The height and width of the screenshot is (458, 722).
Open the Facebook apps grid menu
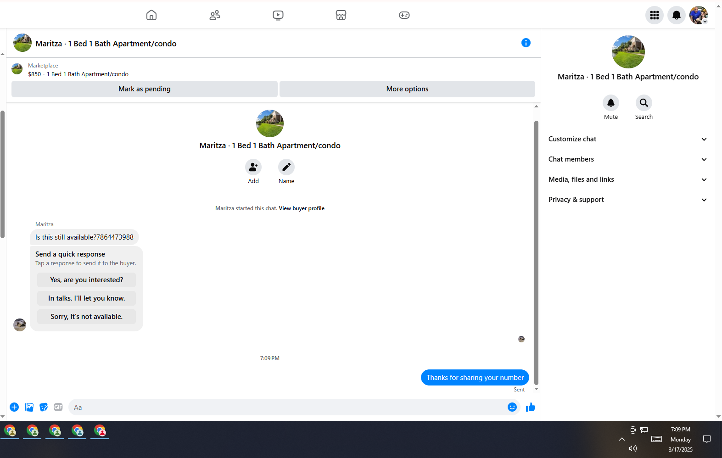[655, 15]
